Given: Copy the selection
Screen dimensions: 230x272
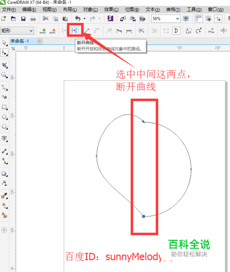Looking at the screenshot, I should pyautogui.click(x=55, y=18).
